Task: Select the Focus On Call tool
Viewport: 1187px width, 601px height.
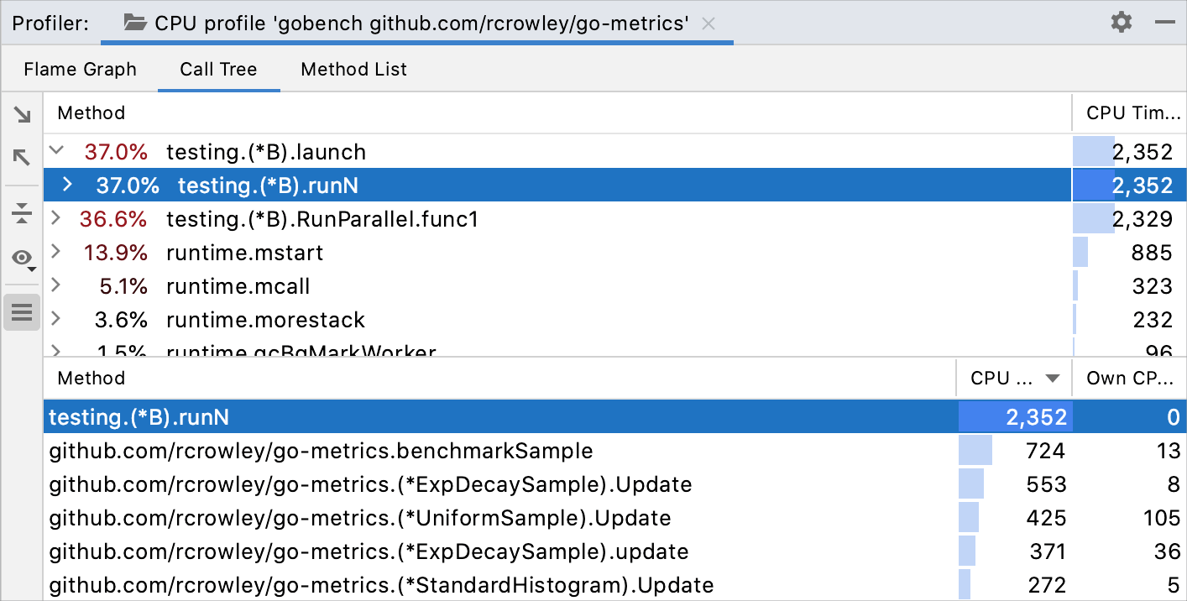Action: coord(22,158)
